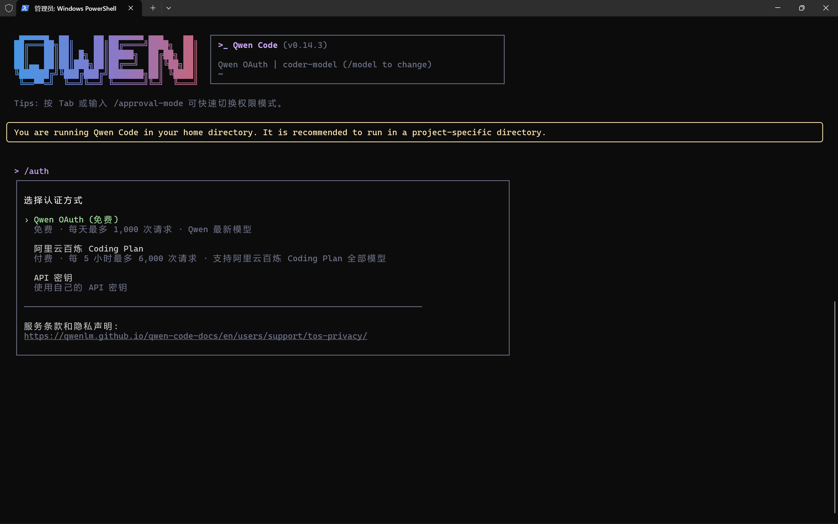Click the PowerShell icon on the tab

[x=25, y=8]
